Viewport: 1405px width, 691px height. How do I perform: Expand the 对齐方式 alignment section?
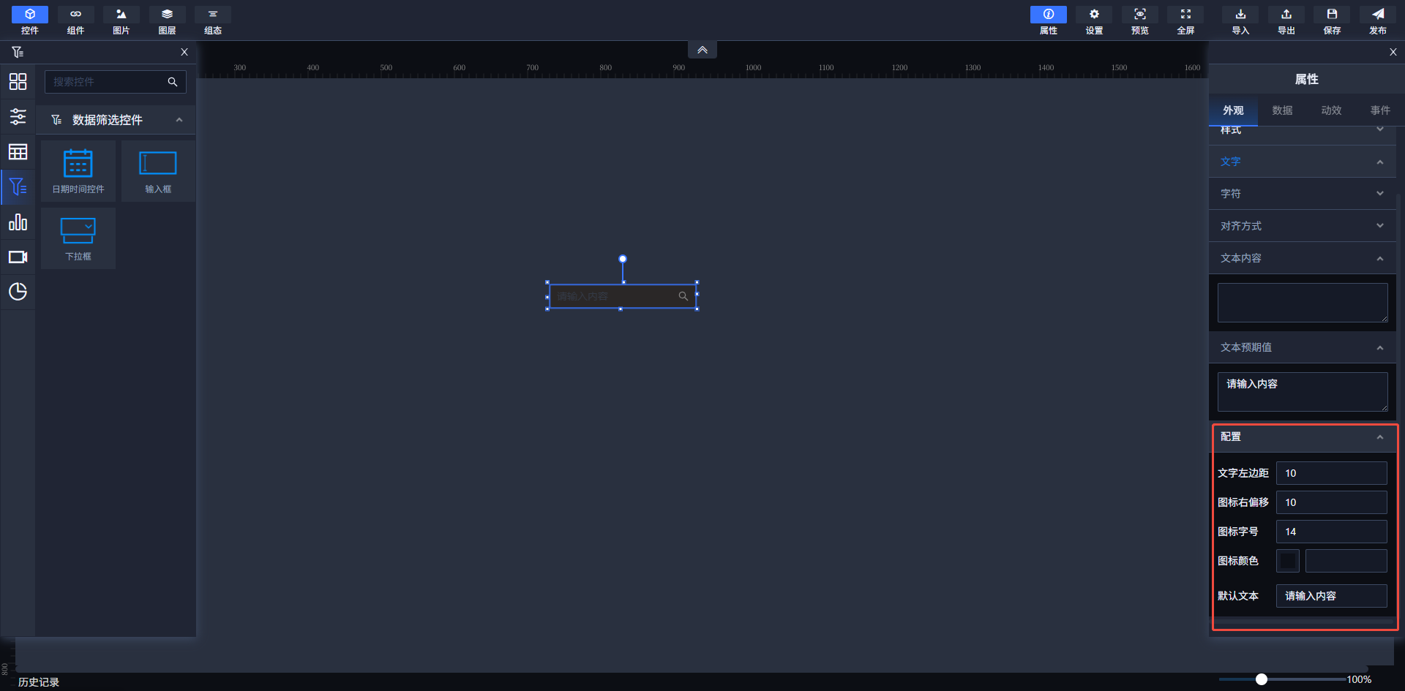(x=1303, y=226)
